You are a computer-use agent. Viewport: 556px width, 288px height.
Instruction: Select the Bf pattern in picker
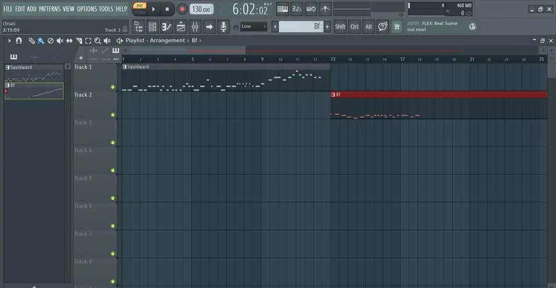(34, 91)
